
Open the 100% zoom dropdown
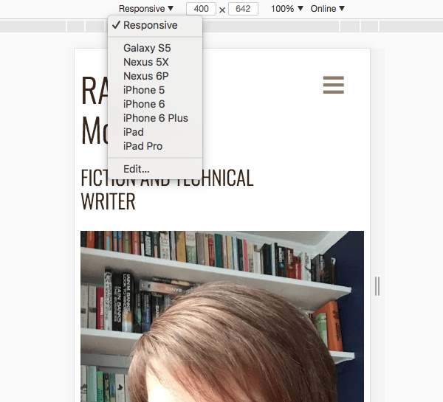[286, 9]
